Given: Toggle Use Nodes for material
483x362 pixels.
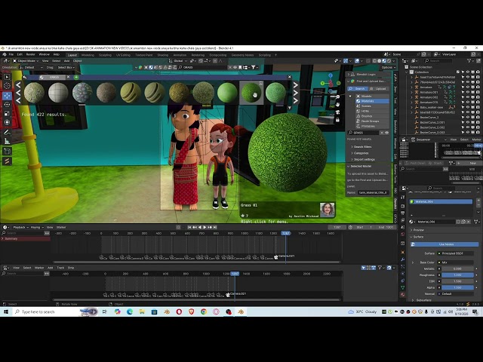Looking at the screenshot, I should (x=445, y=244).
